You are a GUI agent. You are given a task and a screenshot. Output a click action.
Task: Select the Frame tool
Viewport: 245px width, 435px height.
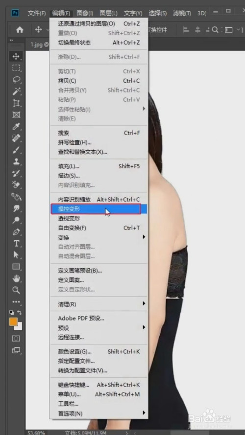click(x=16, y=114)
